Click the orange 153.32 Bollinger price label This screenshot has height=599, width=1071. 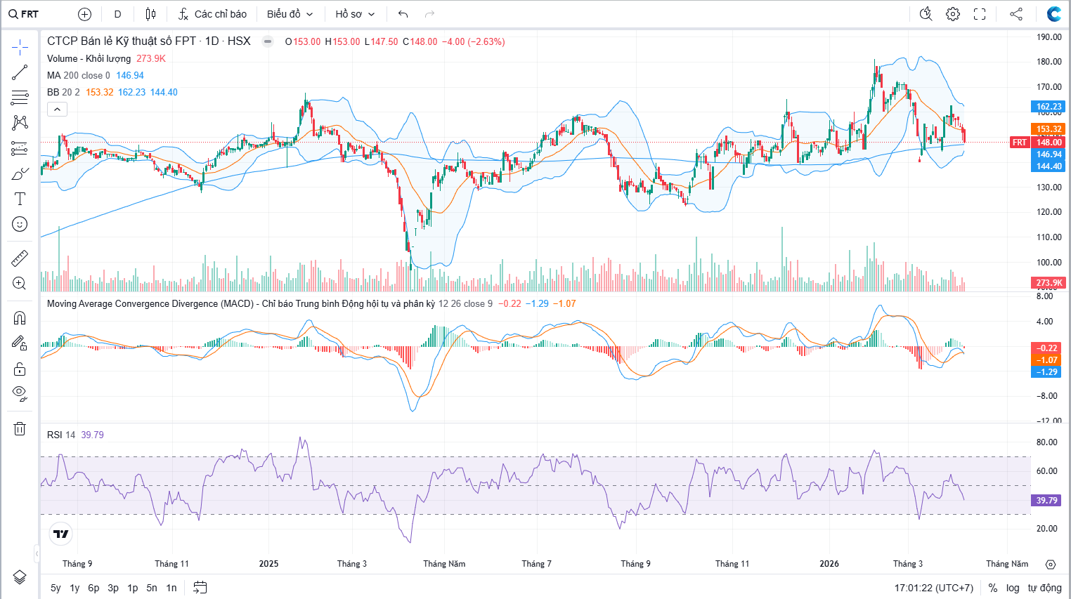tap(1048, 129)
